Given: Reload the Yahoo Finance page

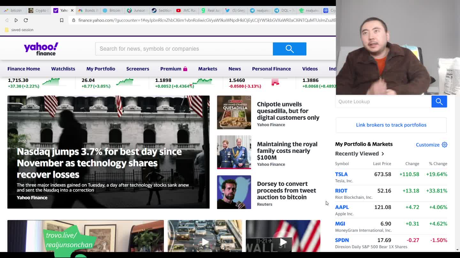Looking at the screenshot, I should tap(26, 20).
